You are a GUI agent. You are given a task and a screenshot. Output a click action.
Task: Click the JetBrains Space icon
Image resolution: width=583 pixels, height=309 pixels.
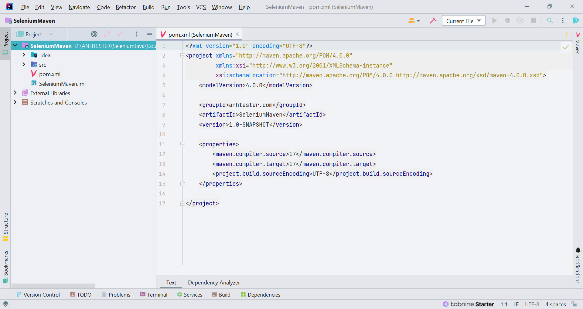pyautogui.click(x=575, y=21)
